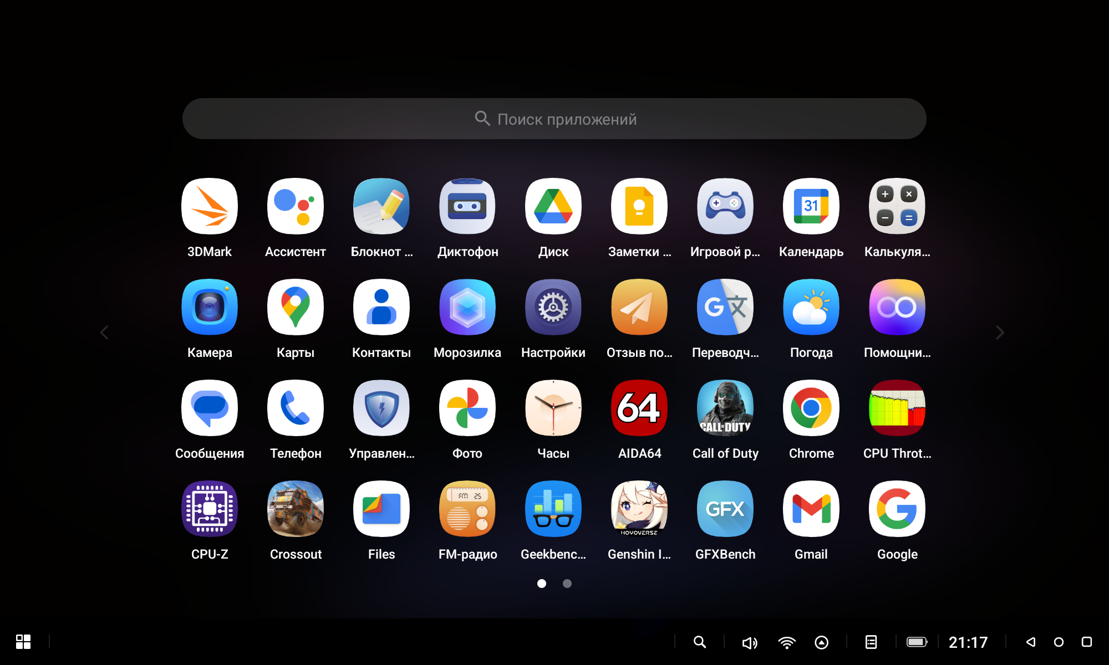This screenshot has height=665, width=1109.
Task: Select the second page indicator dot
Action: 567,583
